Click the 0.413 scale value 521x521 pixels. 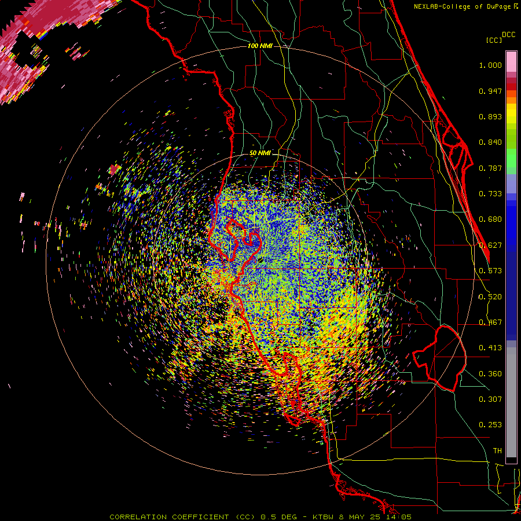(x=490, y=348)
